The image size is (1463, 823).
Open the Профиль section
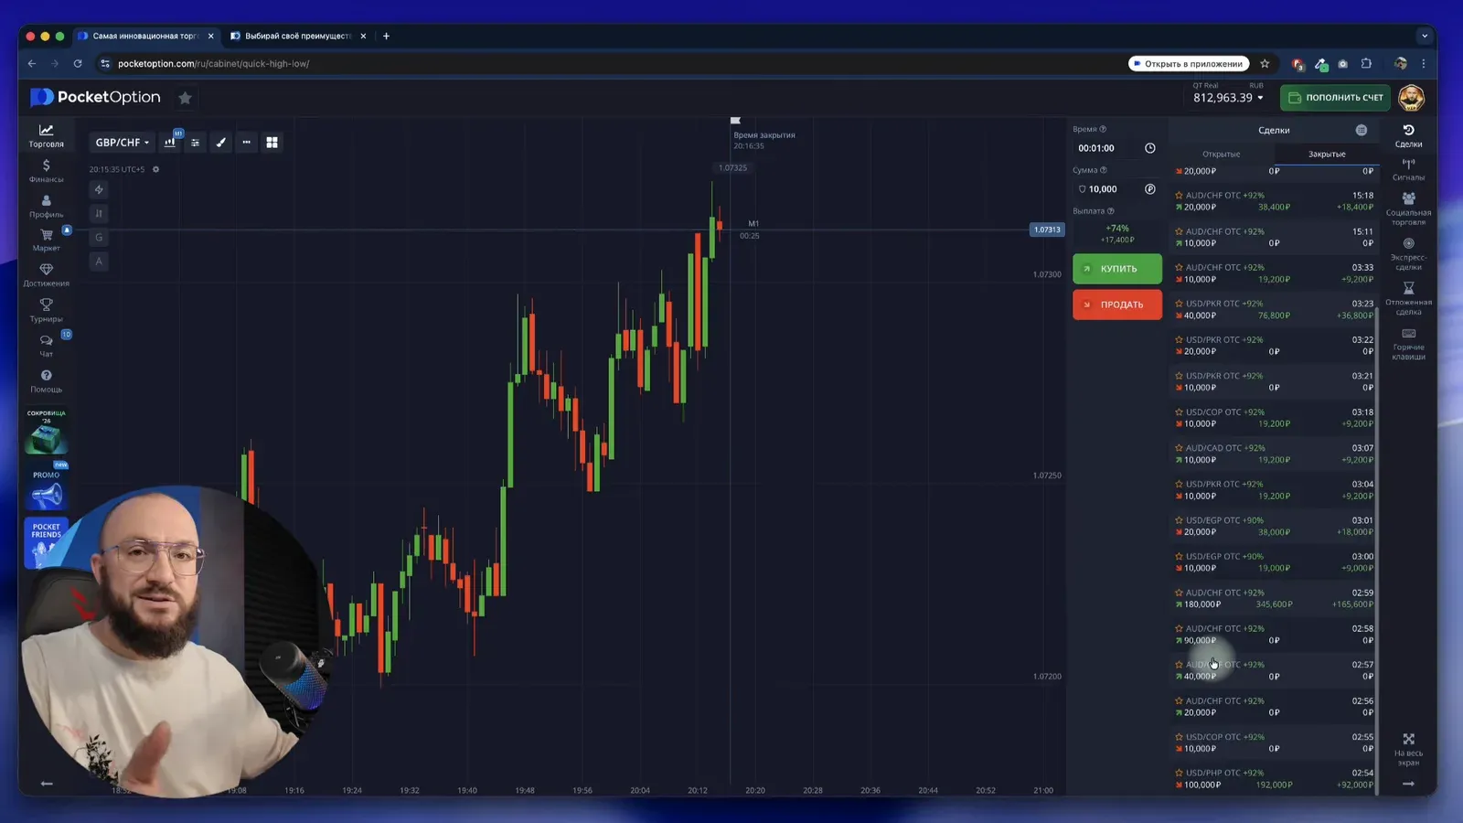pos(46,206)
